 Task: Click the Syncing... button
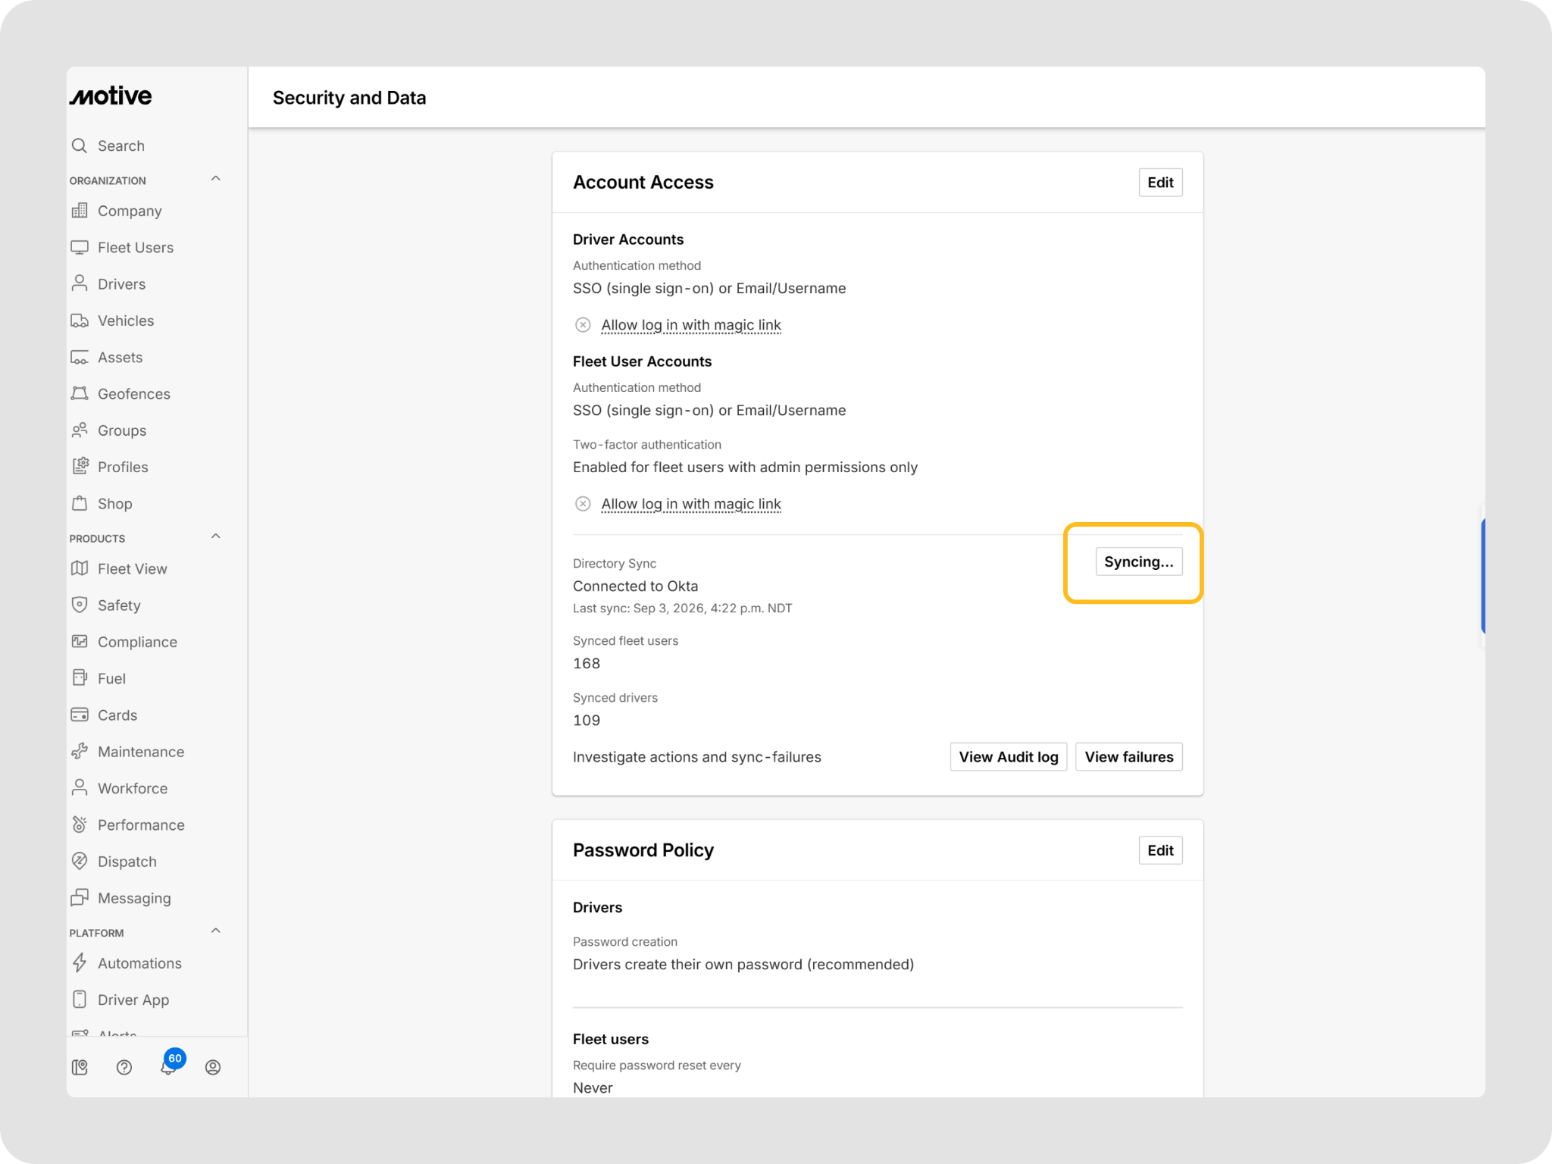point(1139,562)
